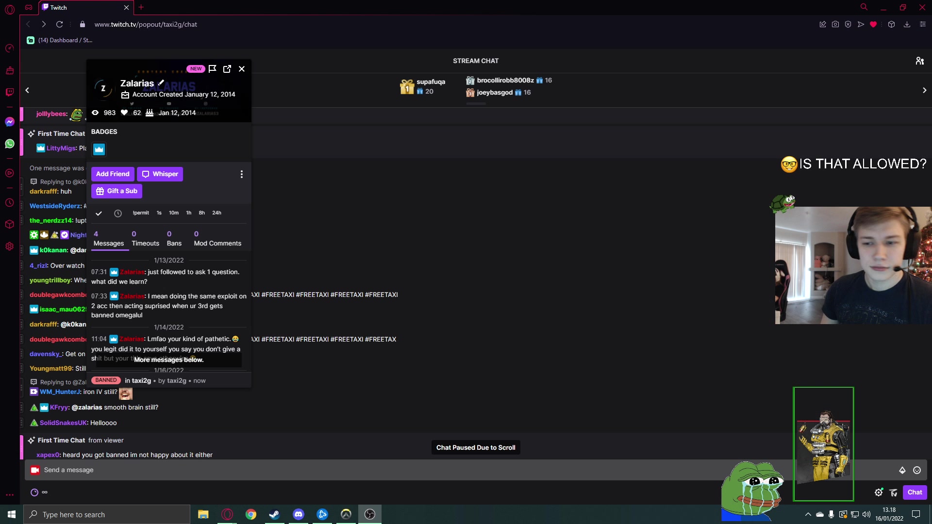Switch to the Mod Comments tab
Viewport: 932px width, 524px height.
217,239
